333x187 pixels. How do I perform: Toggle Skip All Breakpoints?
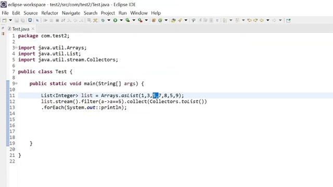[x=37, y=20]
